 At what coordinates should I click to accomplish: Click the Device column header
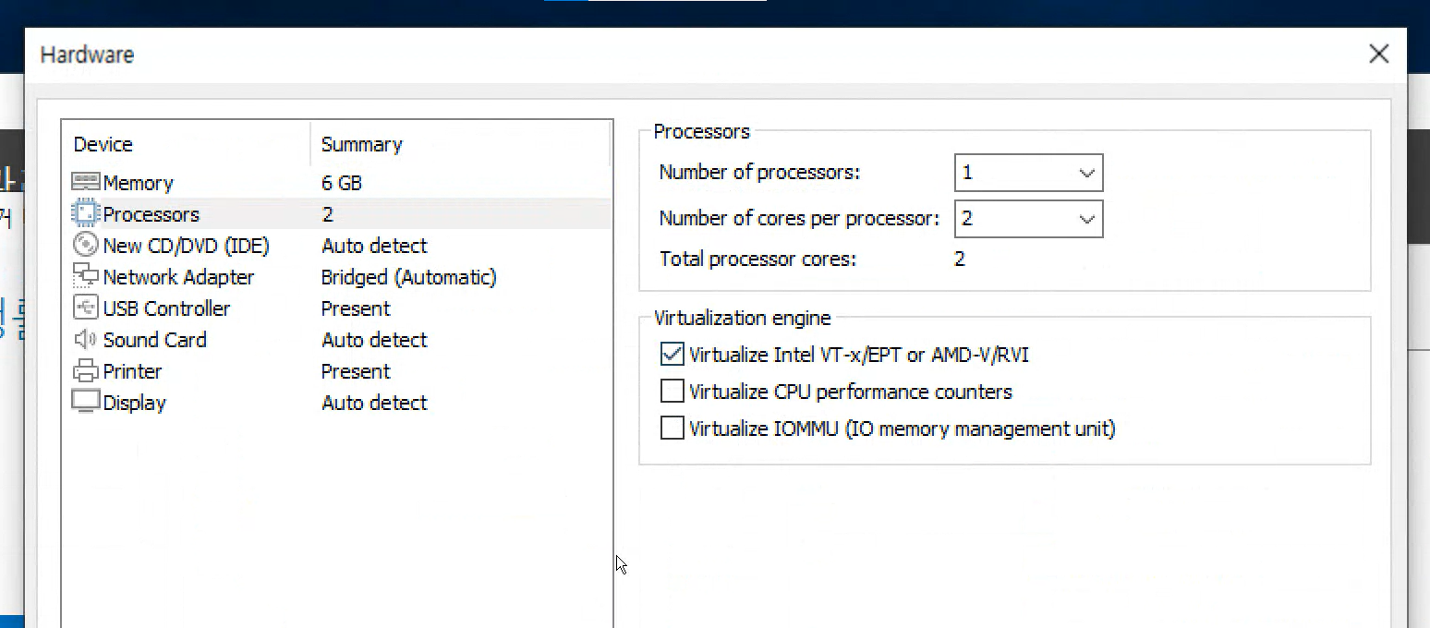pos(103,144)
